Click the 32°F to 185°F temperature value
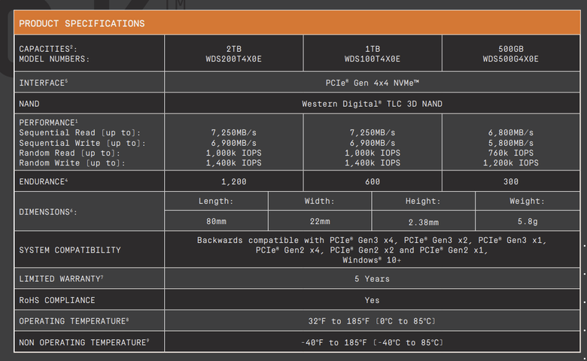 (x=372, y=321)
